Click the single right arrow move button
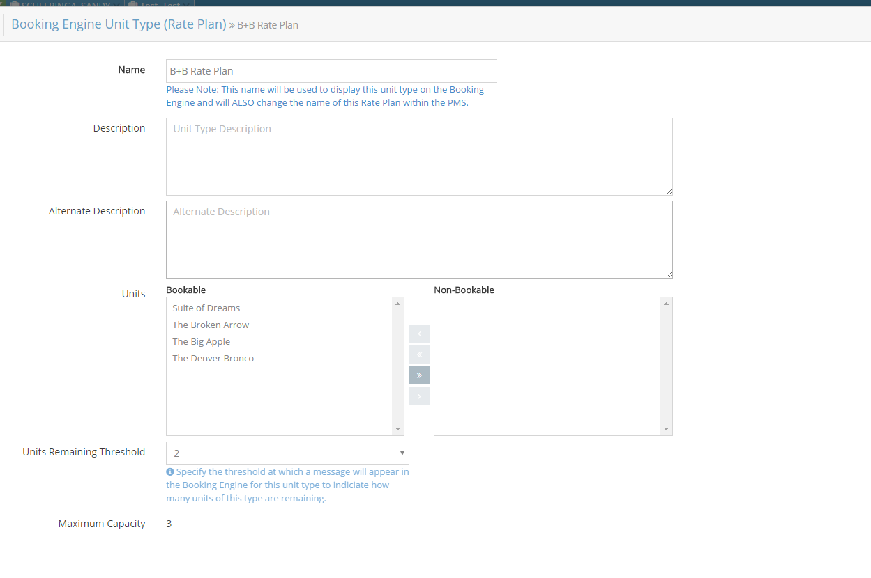This screenshot has width=871, height=578. (419, 396)
